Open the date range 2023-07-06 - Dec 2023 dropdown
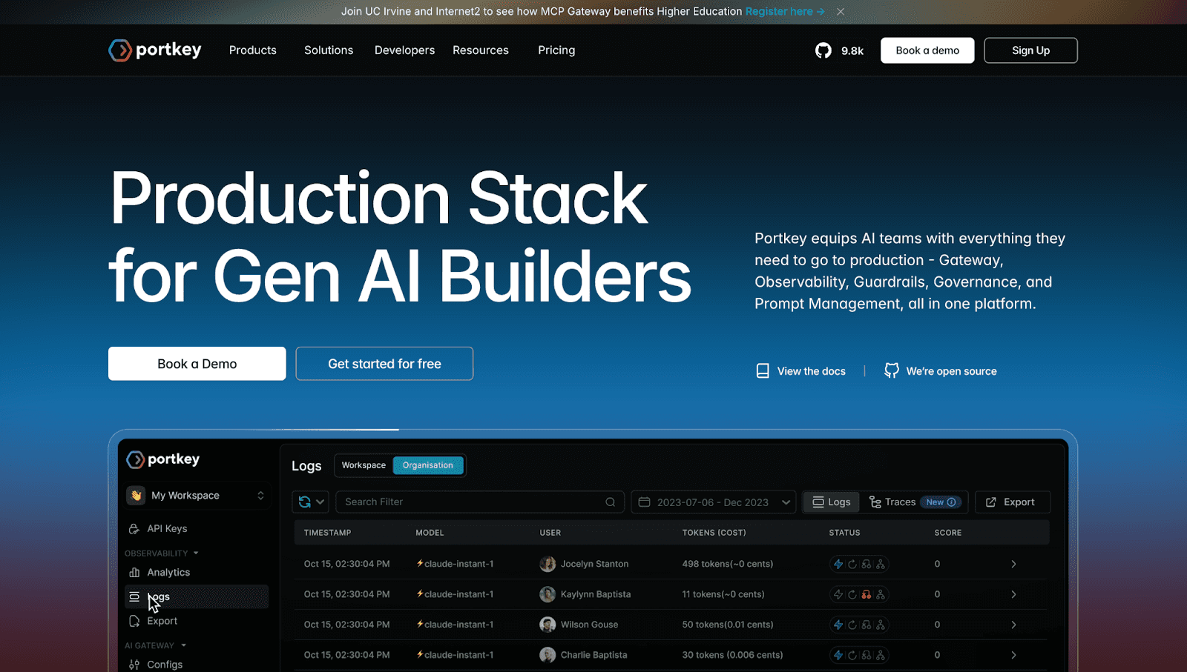Viewport: 1187px width, 672px height. point(714,502)
